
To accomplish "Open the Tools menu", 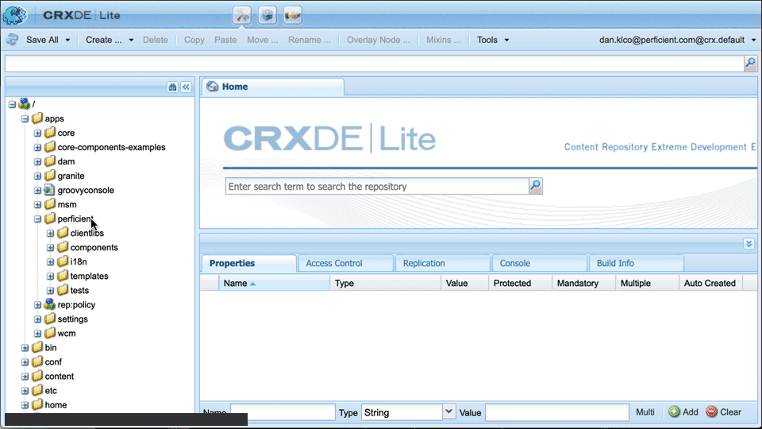I will pos(493,40).
